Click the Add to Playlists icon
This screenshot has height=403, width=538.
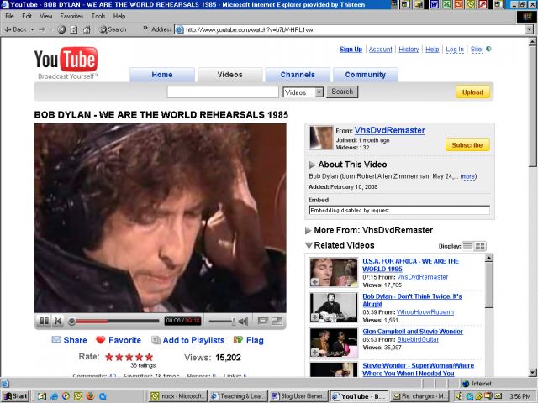click(x=156, y=340)
